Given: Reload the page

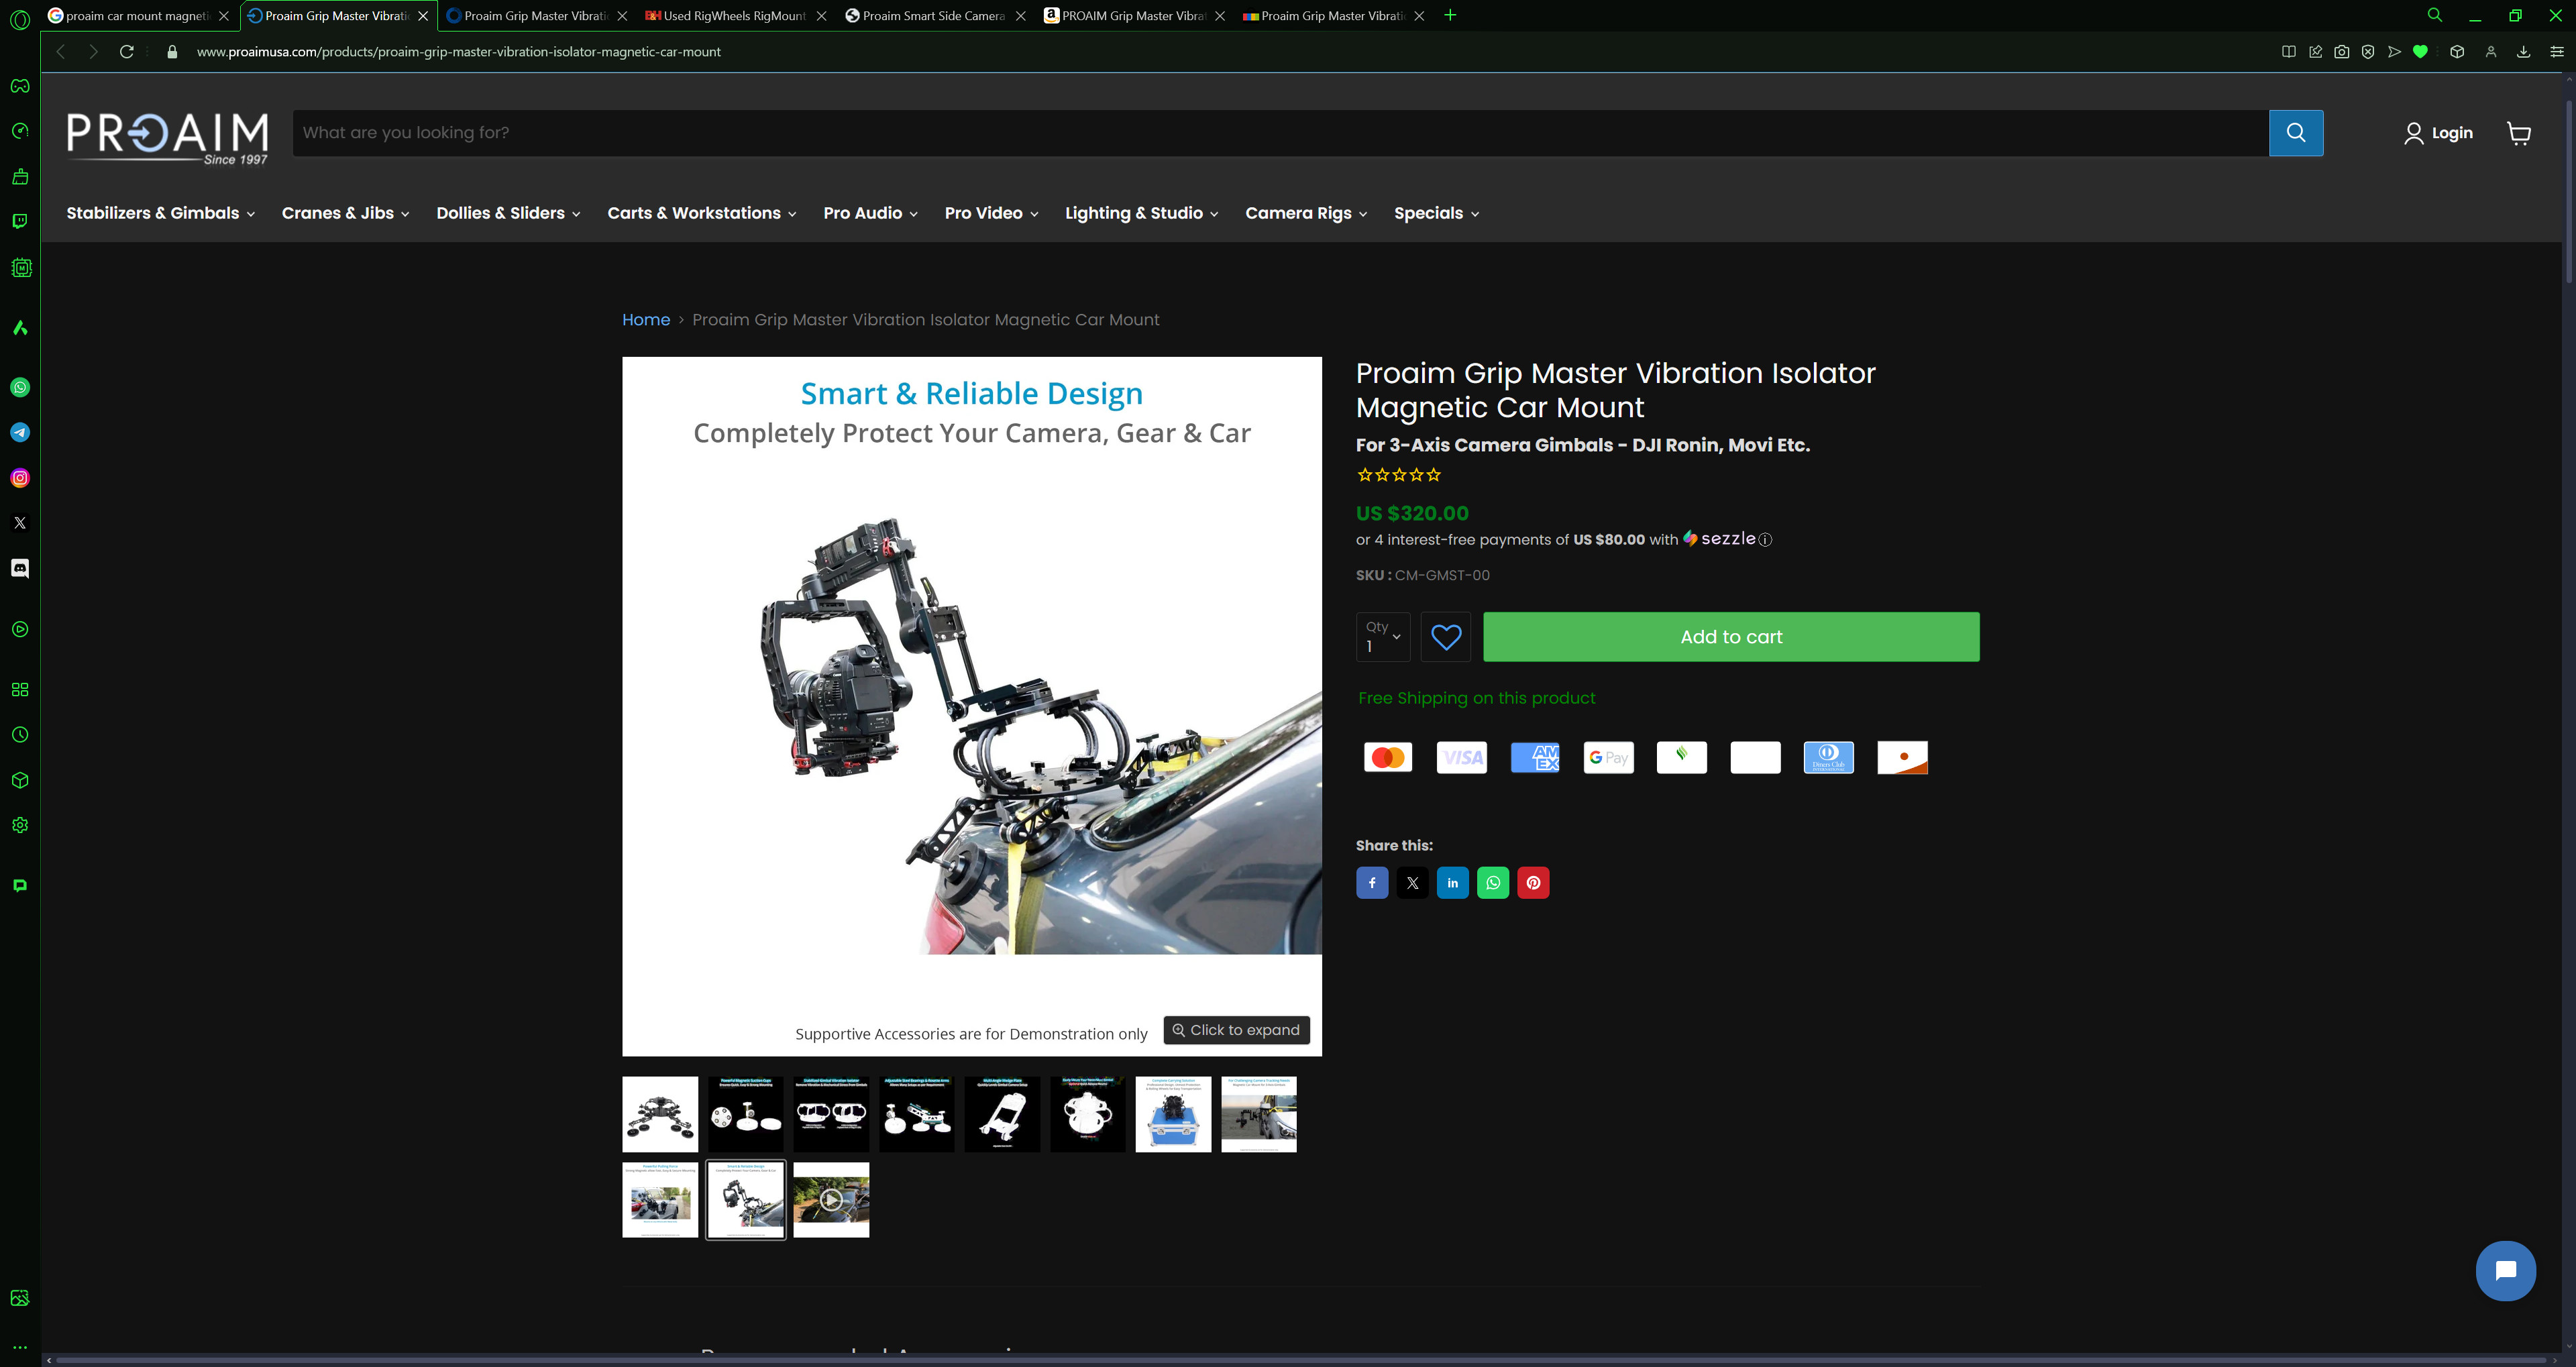Looking at the screenshot, I should point(127,52).
